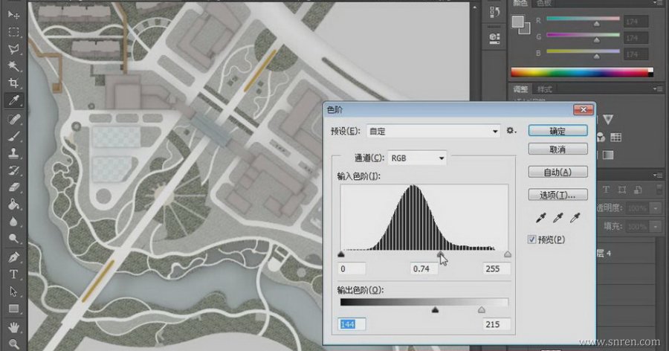This screenshot has width=669, height=351.
Task: Open the Color panel flyout menu
Action: tap(658, 4)
